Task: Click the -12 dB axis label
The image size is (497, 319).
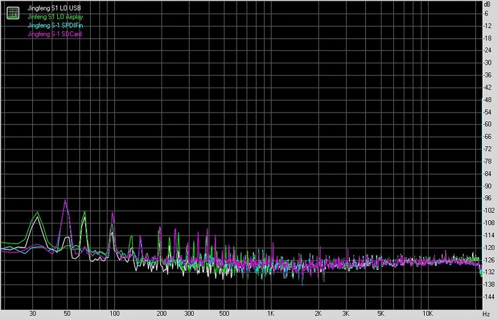Action: [x=487, y=25]
